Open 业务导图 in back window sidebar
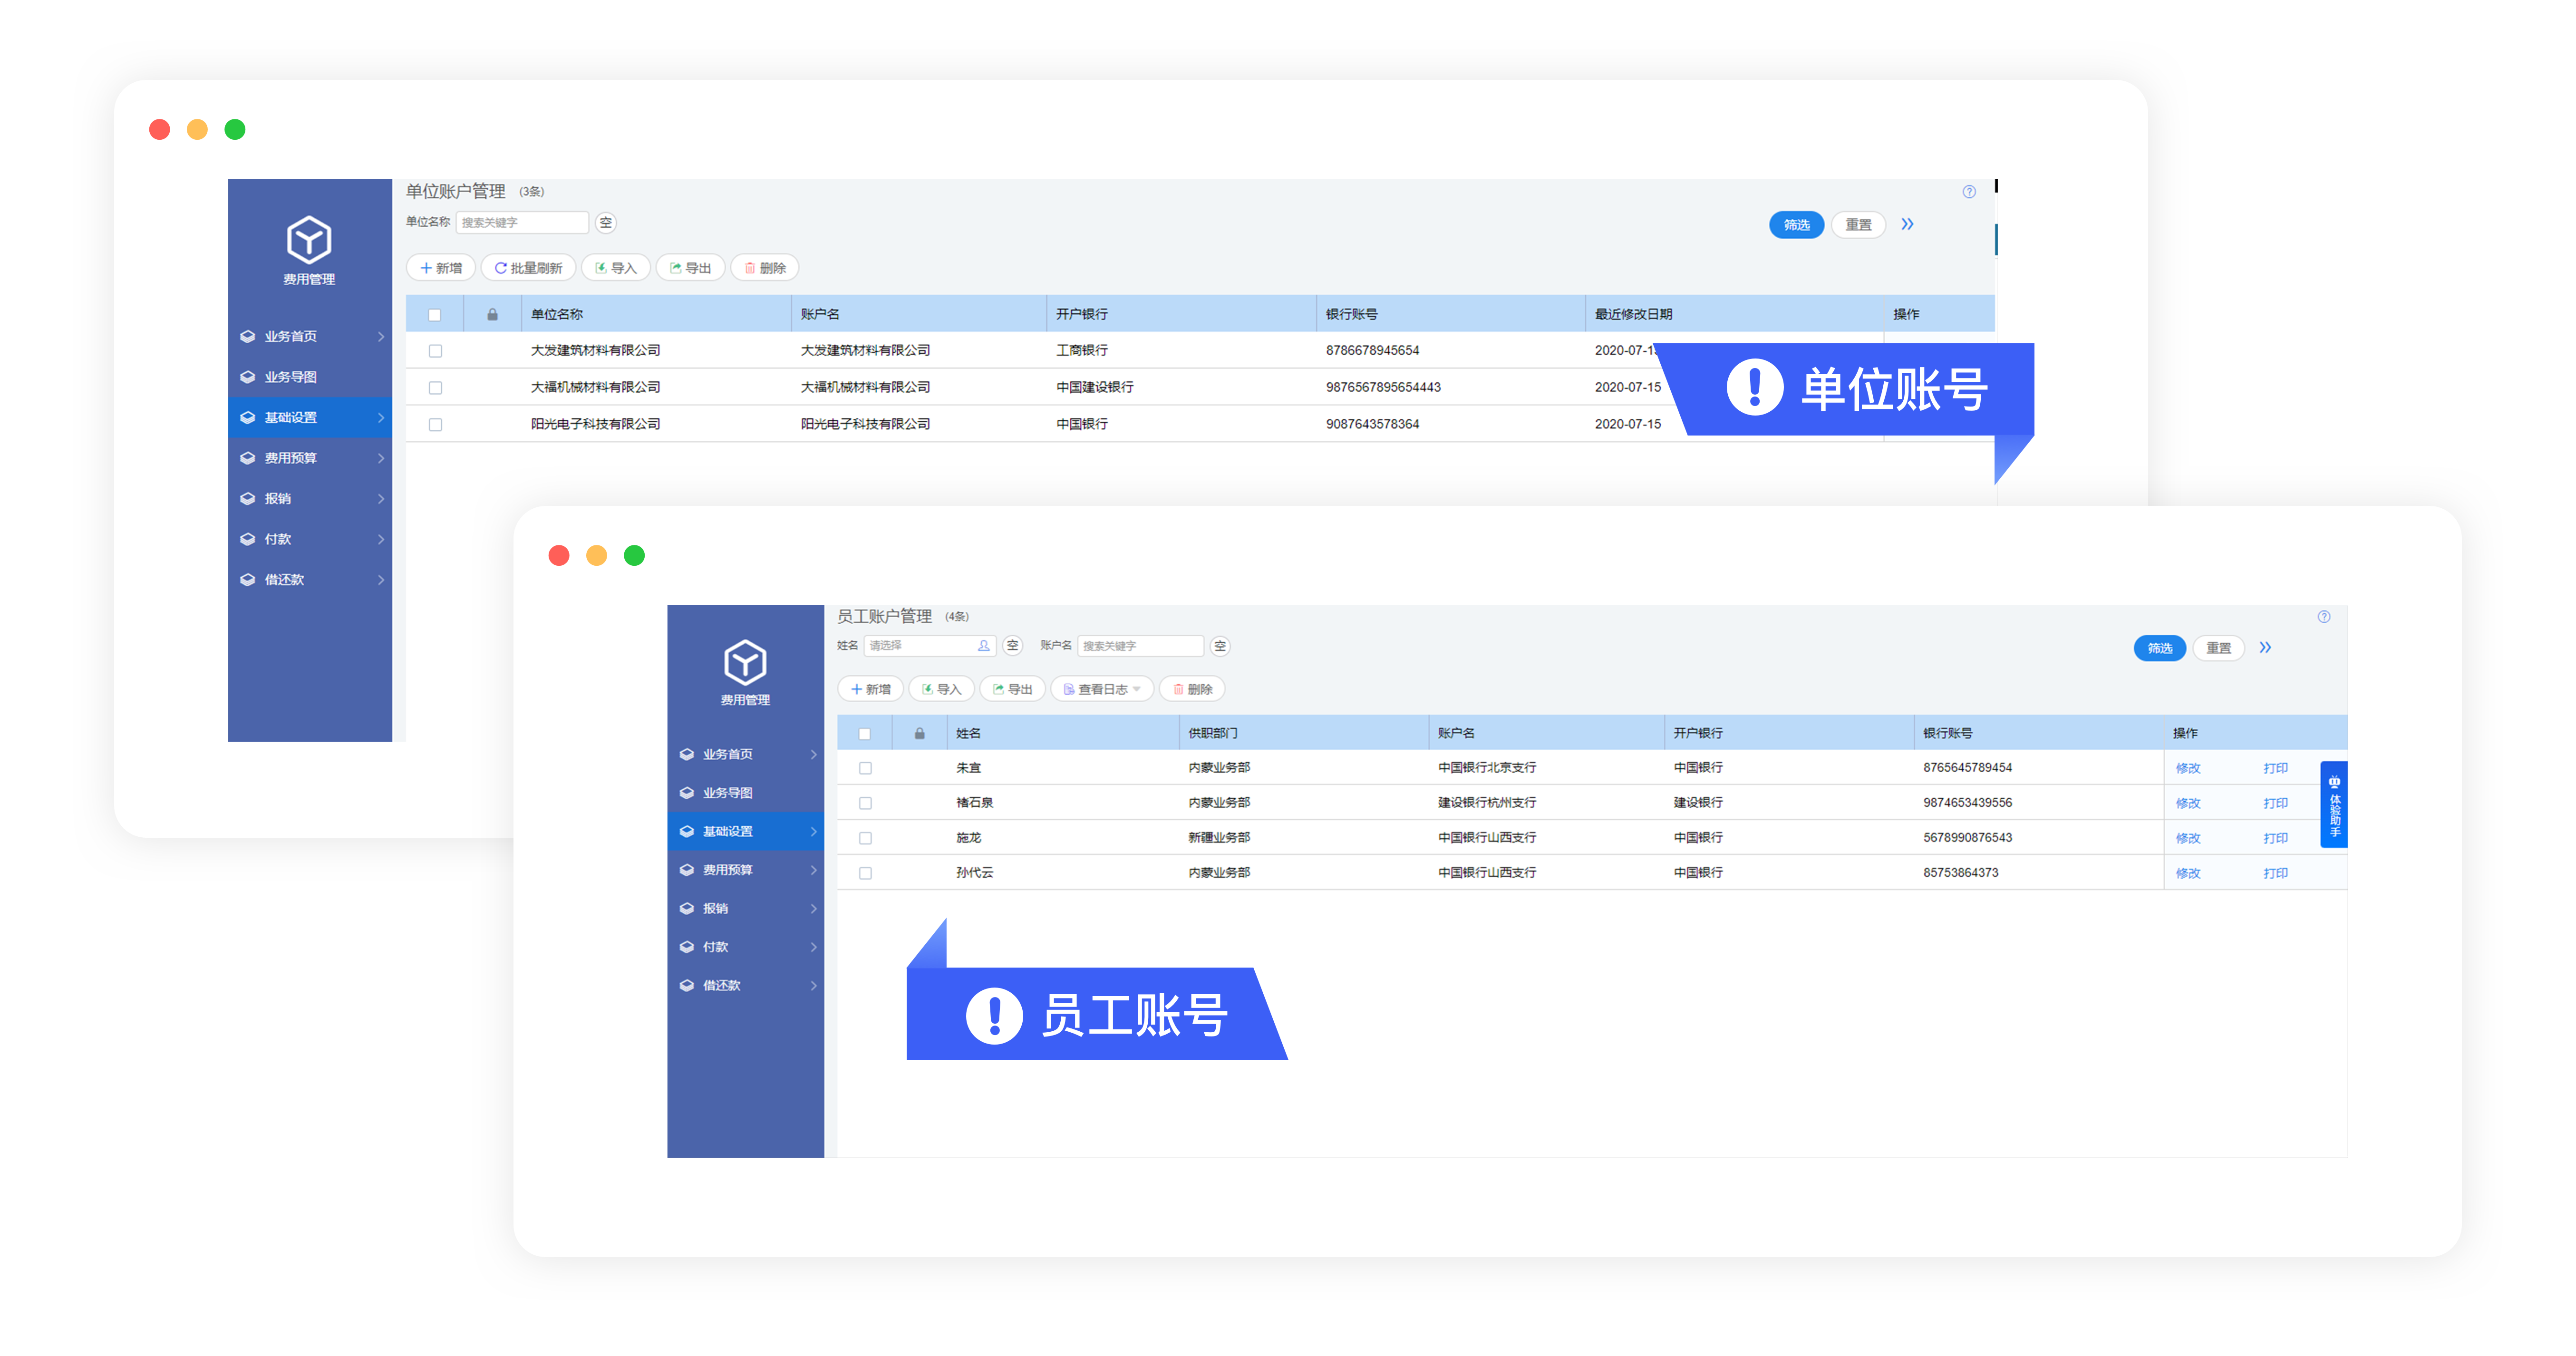 pos(310,377)
